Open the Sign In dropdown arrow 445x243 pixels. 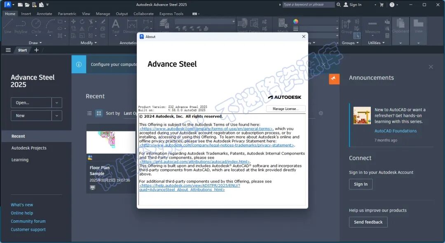pos(375,5)
